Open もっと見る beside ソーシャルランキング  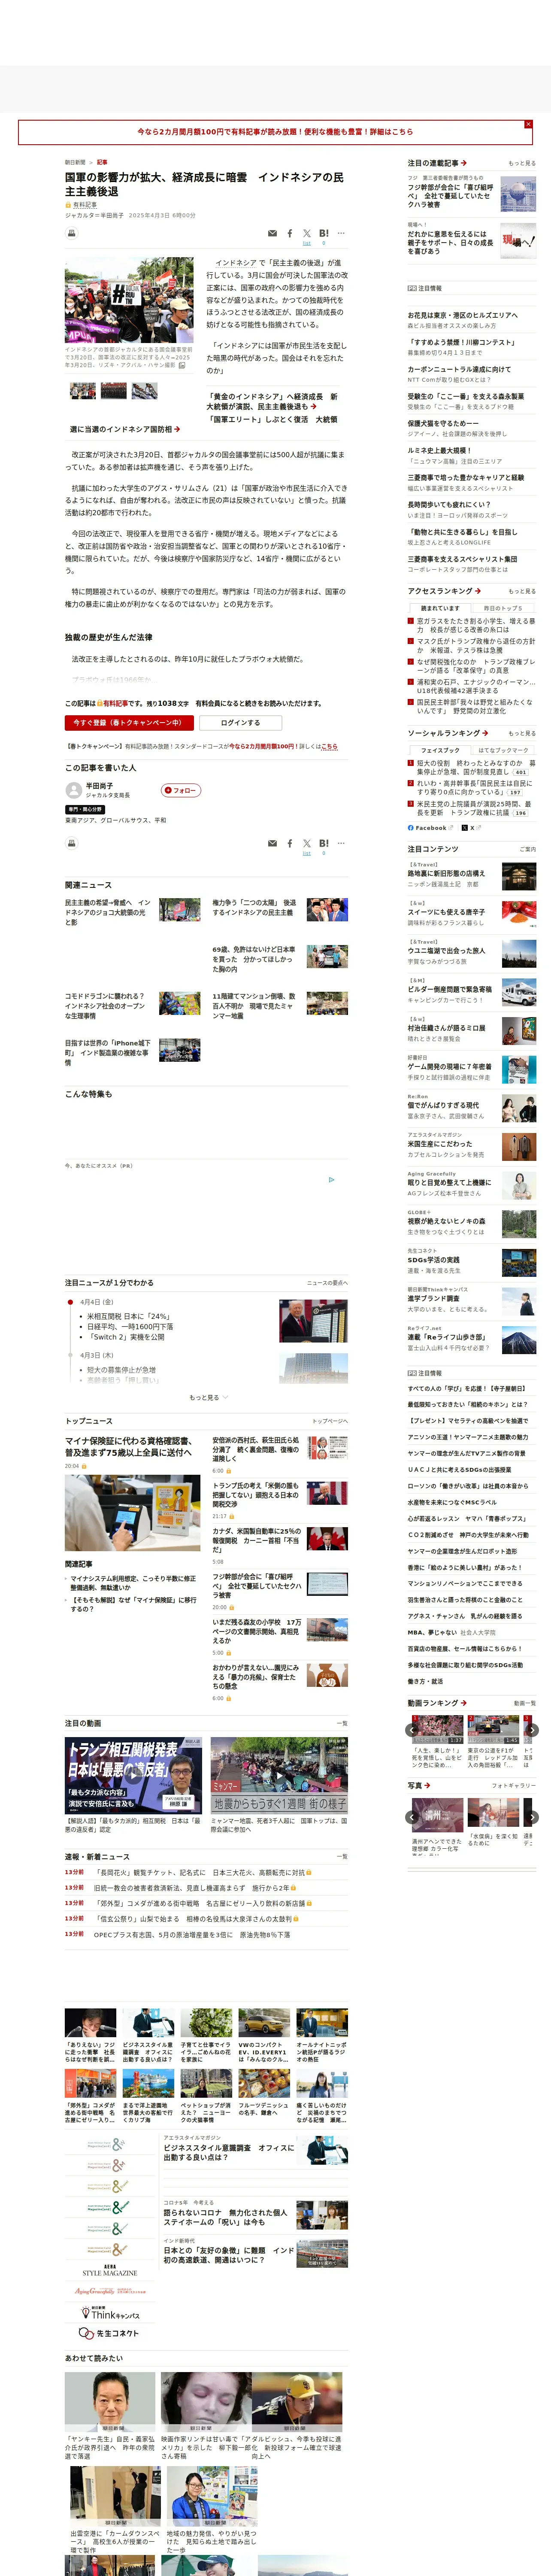pyautogui.click(x=521, y=733)
